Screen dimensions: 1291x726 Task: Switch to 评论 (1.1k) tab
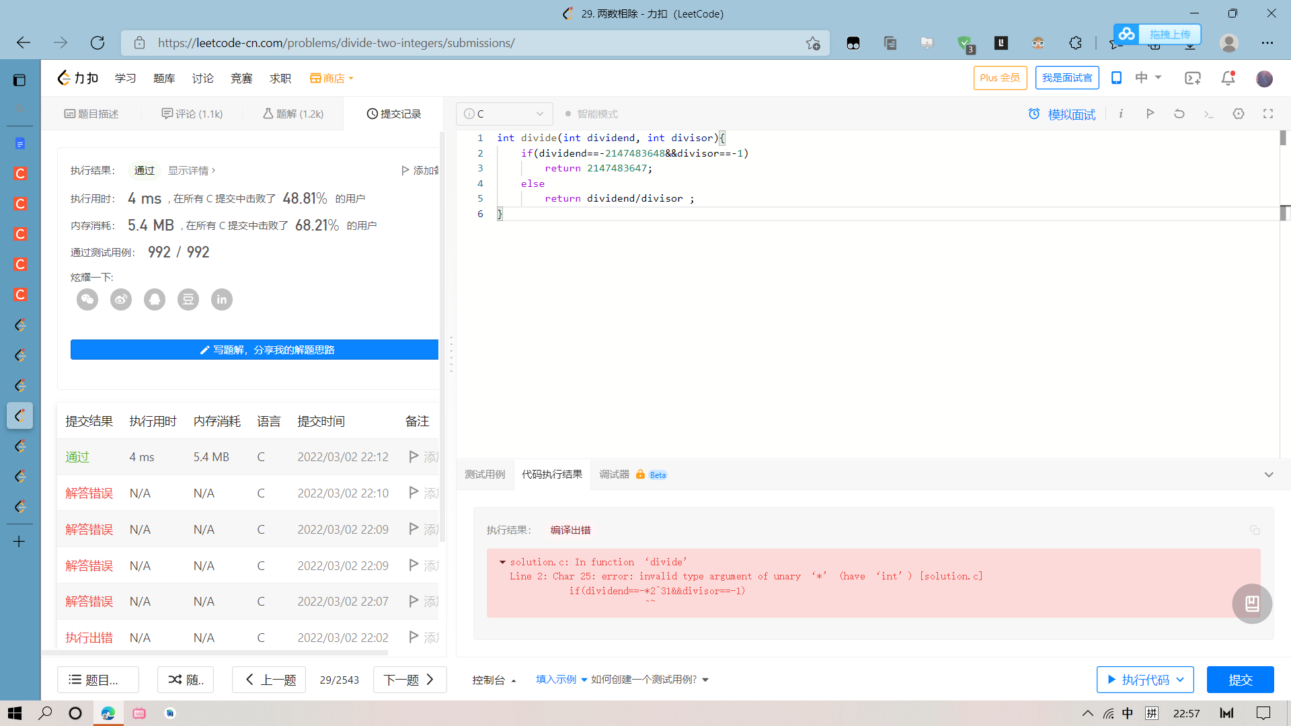192,114
